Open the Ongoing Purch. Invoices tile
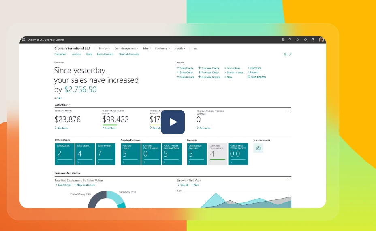Image resolution: width=376 pixels, height=231 pixels. coord(151,154)
